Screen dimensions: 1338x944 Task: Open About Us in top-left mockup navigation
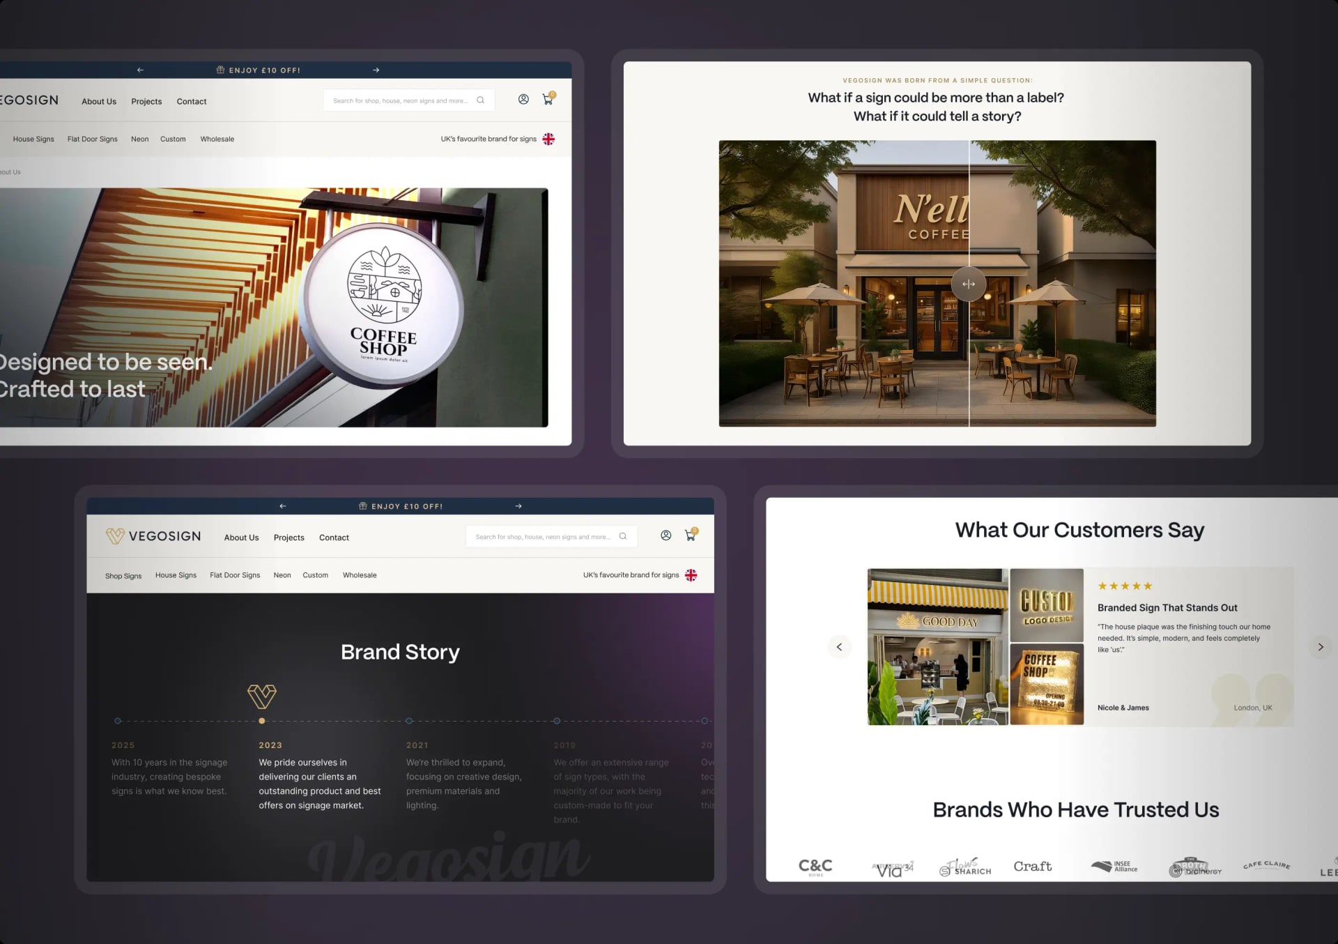pos(99,101)
